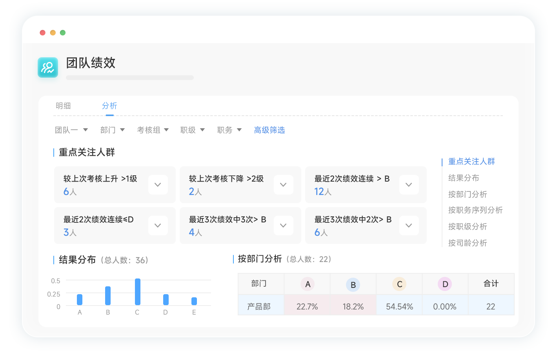Open the 团队一 dropdown filter
The image size is (557, 353).
[71, 130]
